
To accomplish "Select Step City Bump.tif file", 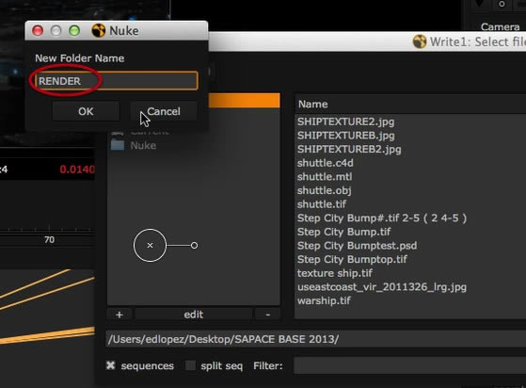I will click(343, 232).
